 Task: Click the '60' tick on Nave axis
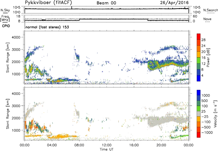(x=195, y=16)
